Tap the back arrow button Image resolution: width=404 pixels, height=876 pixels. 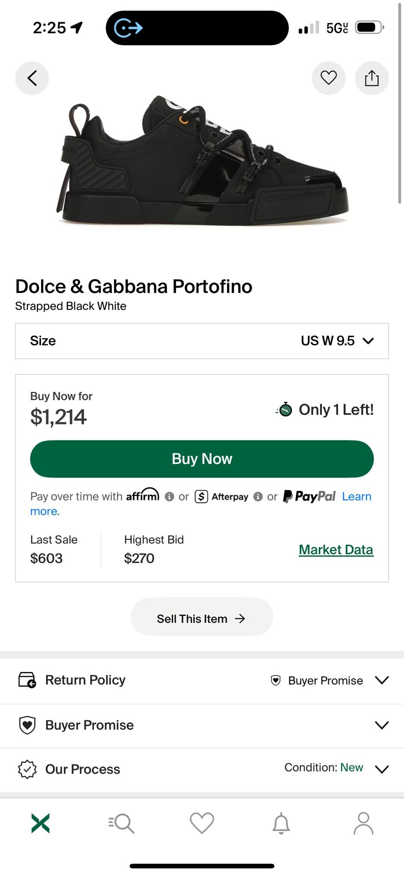point(32,78)
